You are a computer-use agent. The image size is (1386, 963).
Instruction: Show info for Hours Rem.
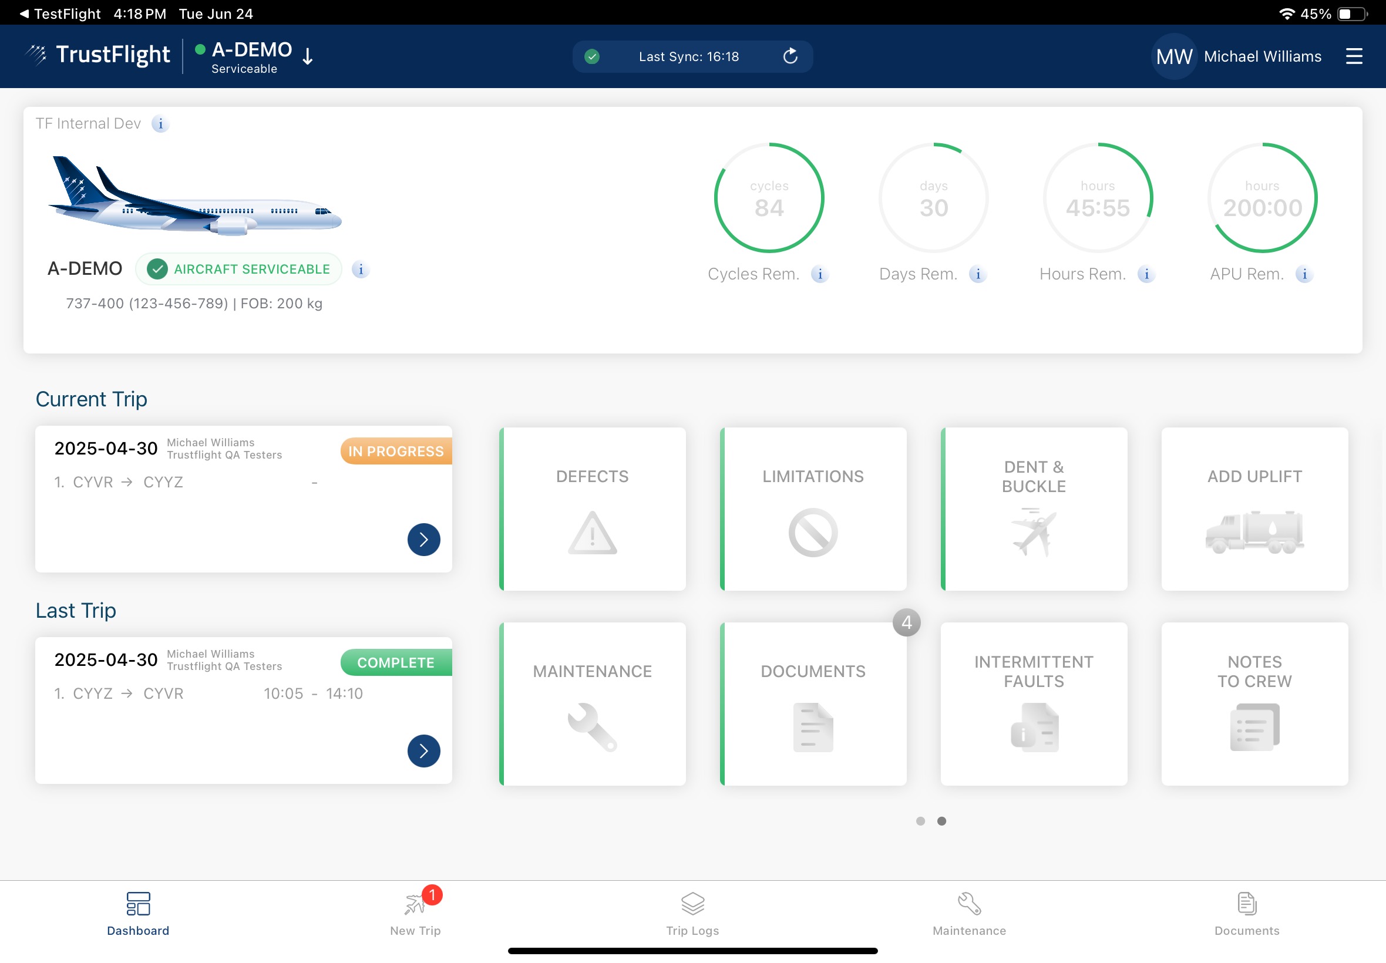click(x=1146, y=274)
